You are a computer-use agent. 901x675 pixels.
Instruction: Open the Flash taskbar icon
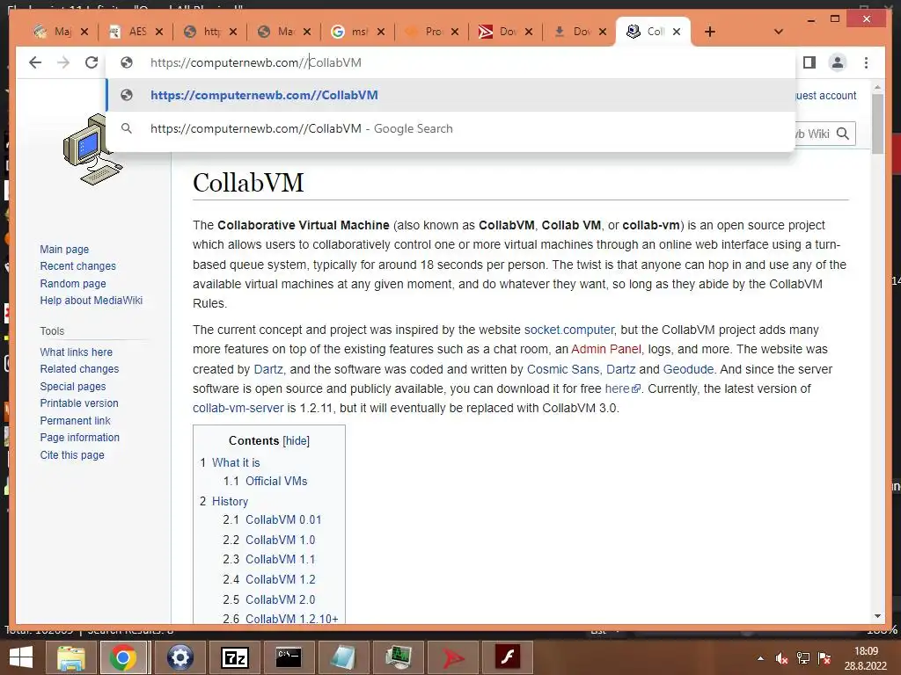coord(508,657)
